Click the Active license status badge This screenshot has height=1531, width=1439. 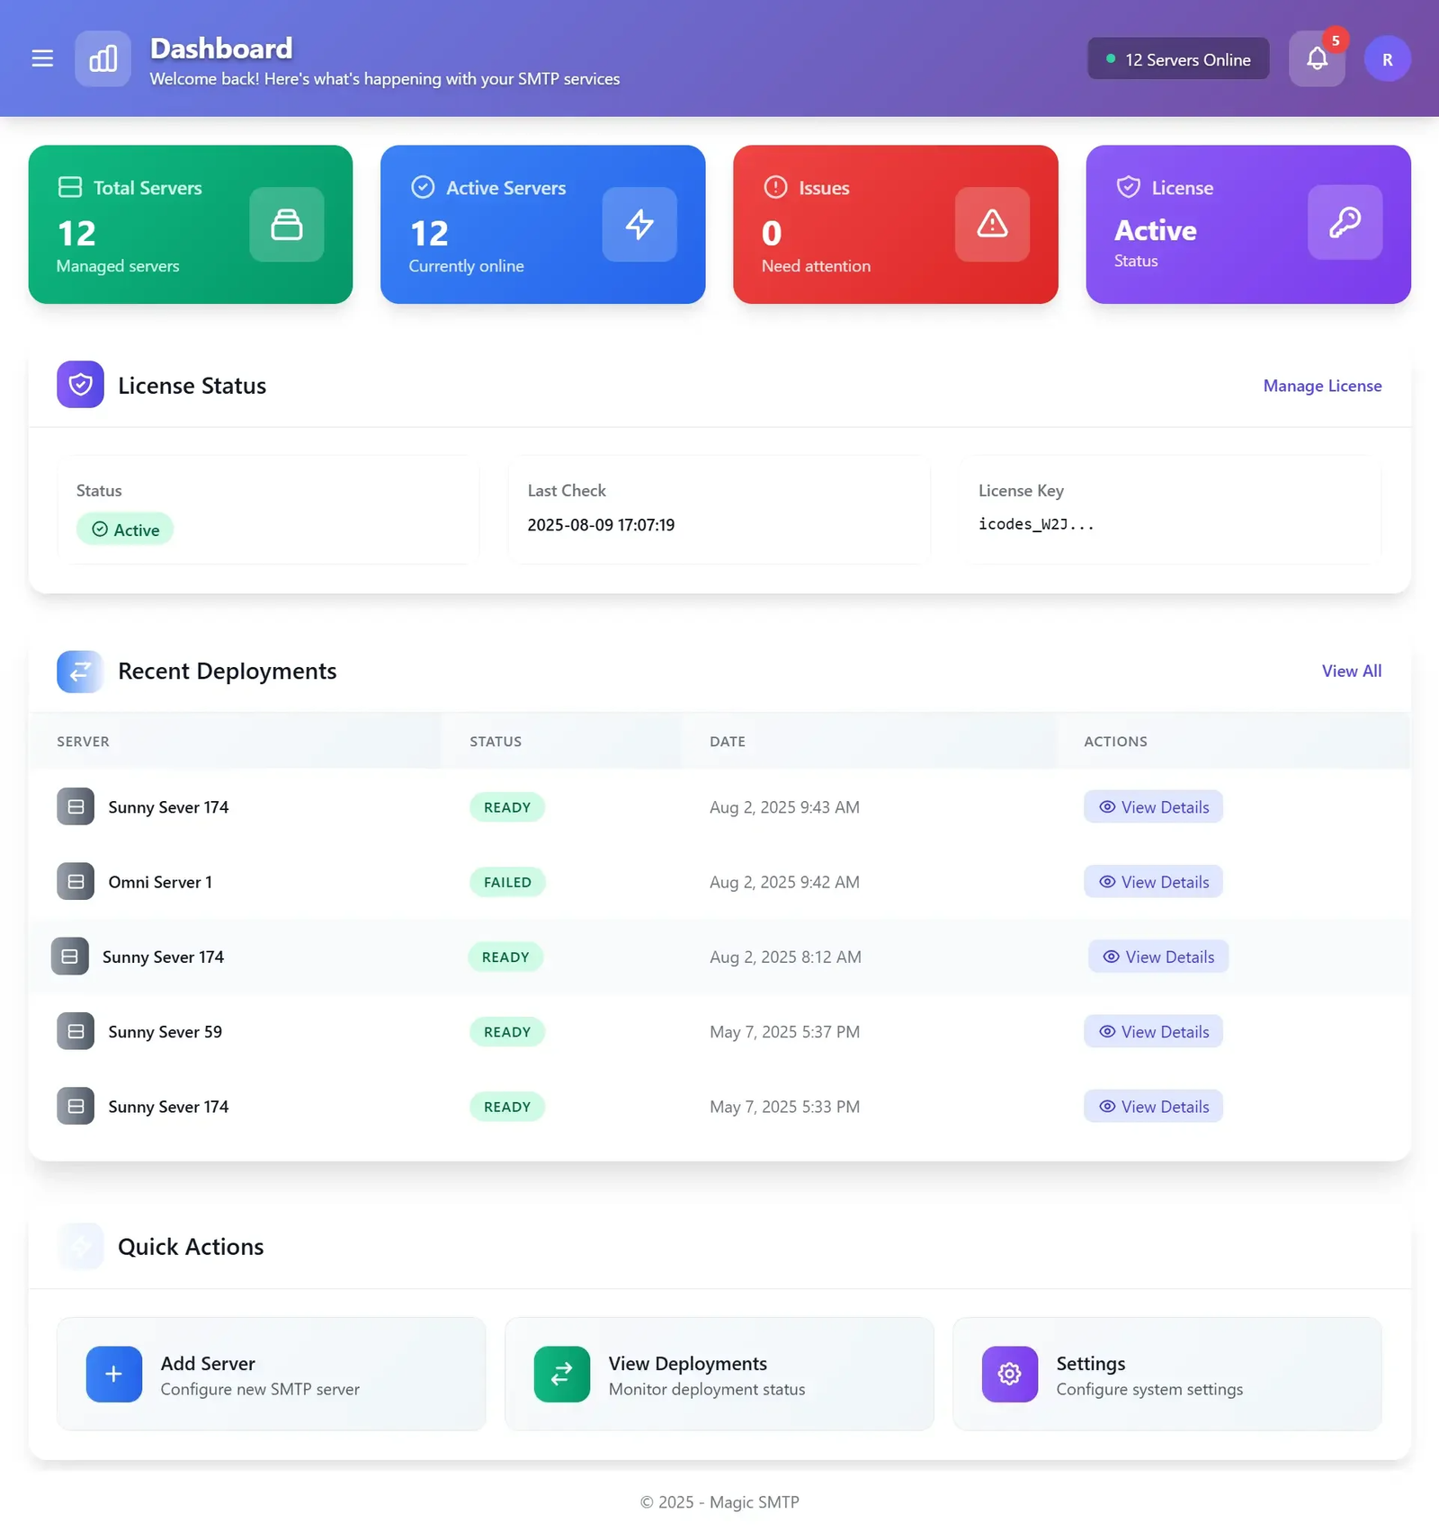[125, 530]
